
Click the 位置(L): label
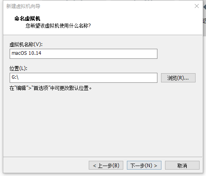18,68
